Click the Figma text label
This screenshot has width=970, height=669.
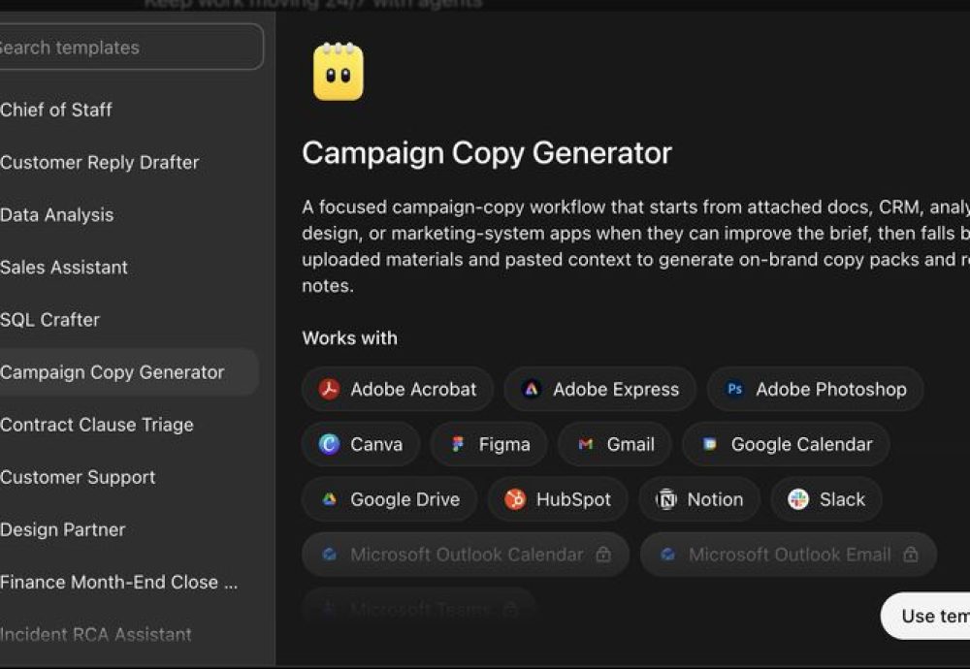click(x=504, y=444)
